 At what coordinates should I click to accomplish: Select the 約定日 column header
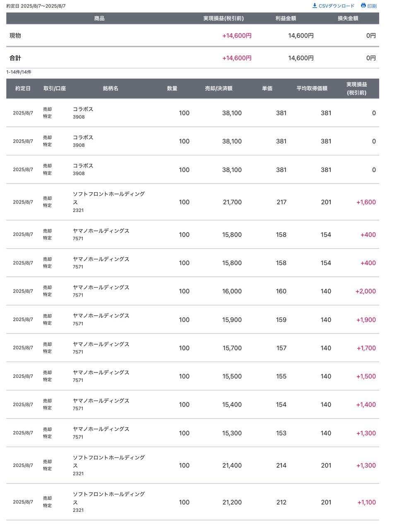point(23,88)
